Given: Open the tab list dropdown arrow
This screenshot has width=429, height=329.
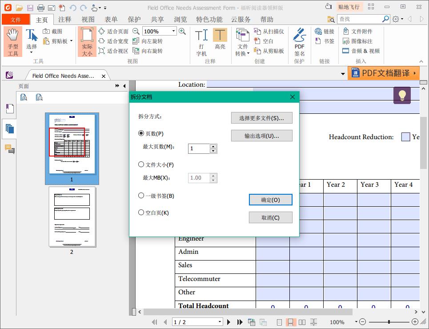Looking at the screenshot, I should (x=343, y=74).
